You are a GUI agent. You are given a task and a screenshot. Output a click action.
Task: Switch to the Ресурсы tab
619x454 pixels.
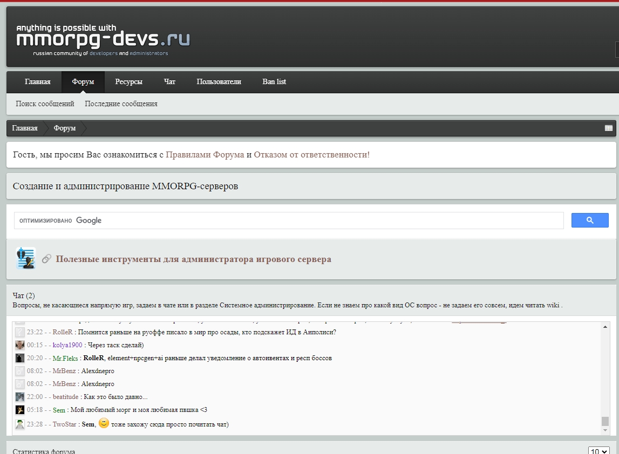(129, 81)
